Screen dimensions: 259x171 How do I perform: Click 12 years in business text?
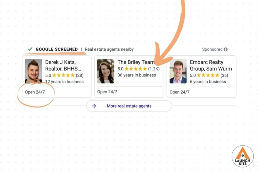pyautogui.click(x=64, y=82)
